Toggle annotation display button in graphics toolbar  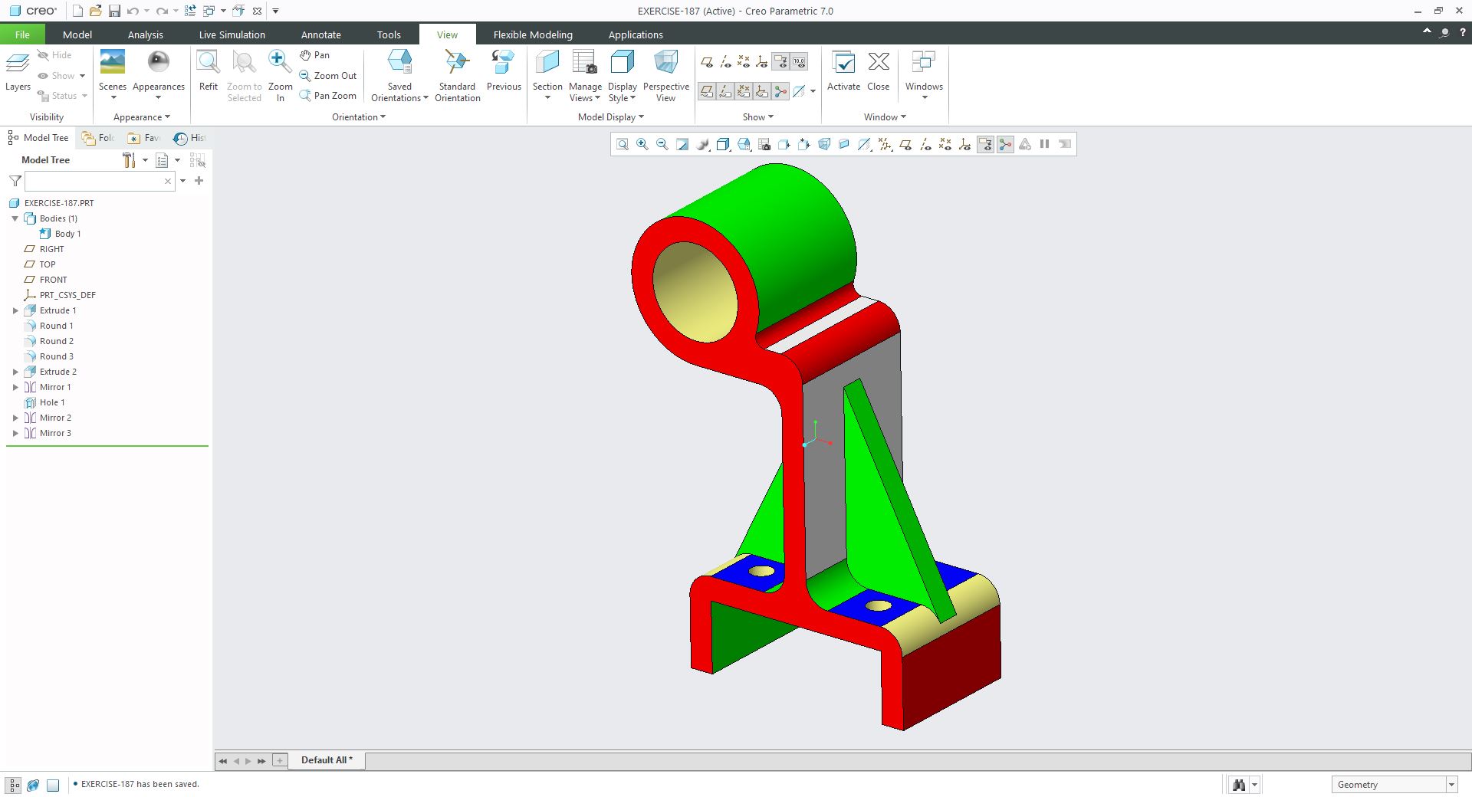click(x=985, y=144)
